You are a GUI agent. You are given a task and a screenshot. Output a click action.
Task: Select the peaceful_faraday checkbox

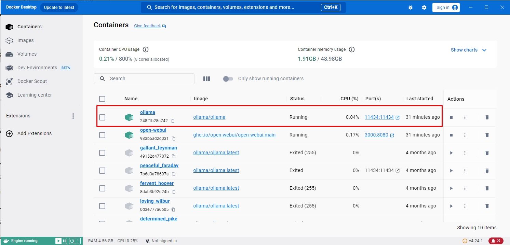pos(102,171)
